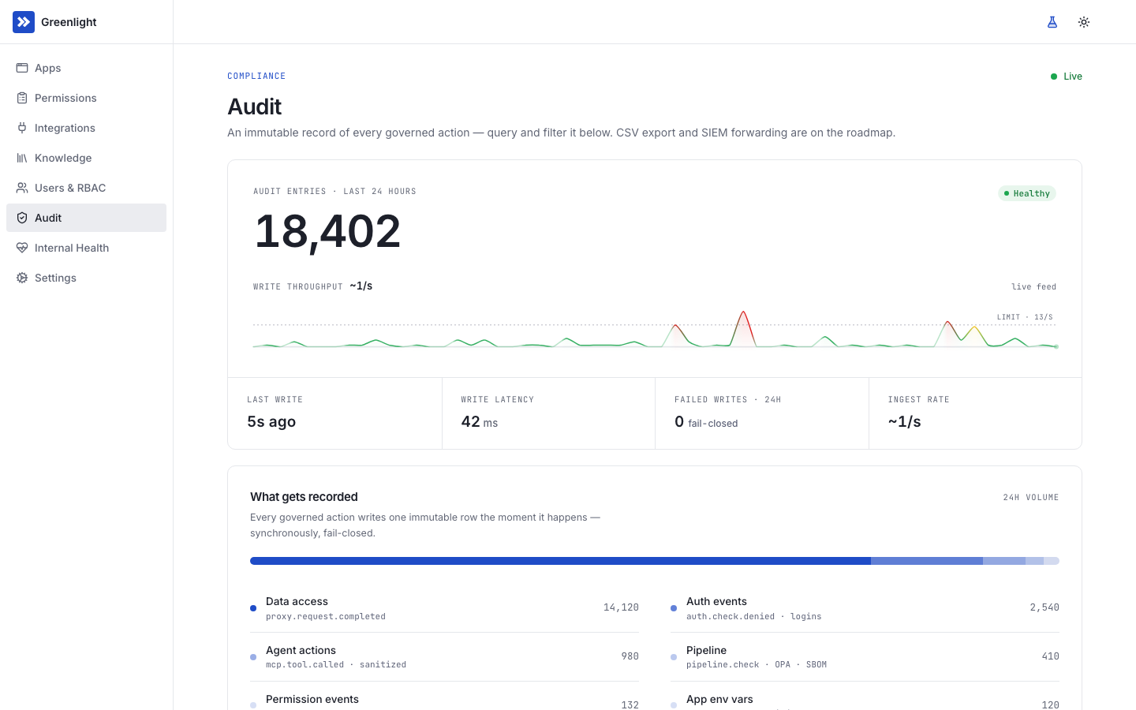Screen dimensions: 1136x710
Task: Click the 14,120 data access count
Action: click(621, 607)
